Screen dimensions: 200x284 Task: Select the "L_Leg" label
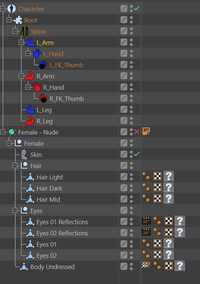[44, 110]
